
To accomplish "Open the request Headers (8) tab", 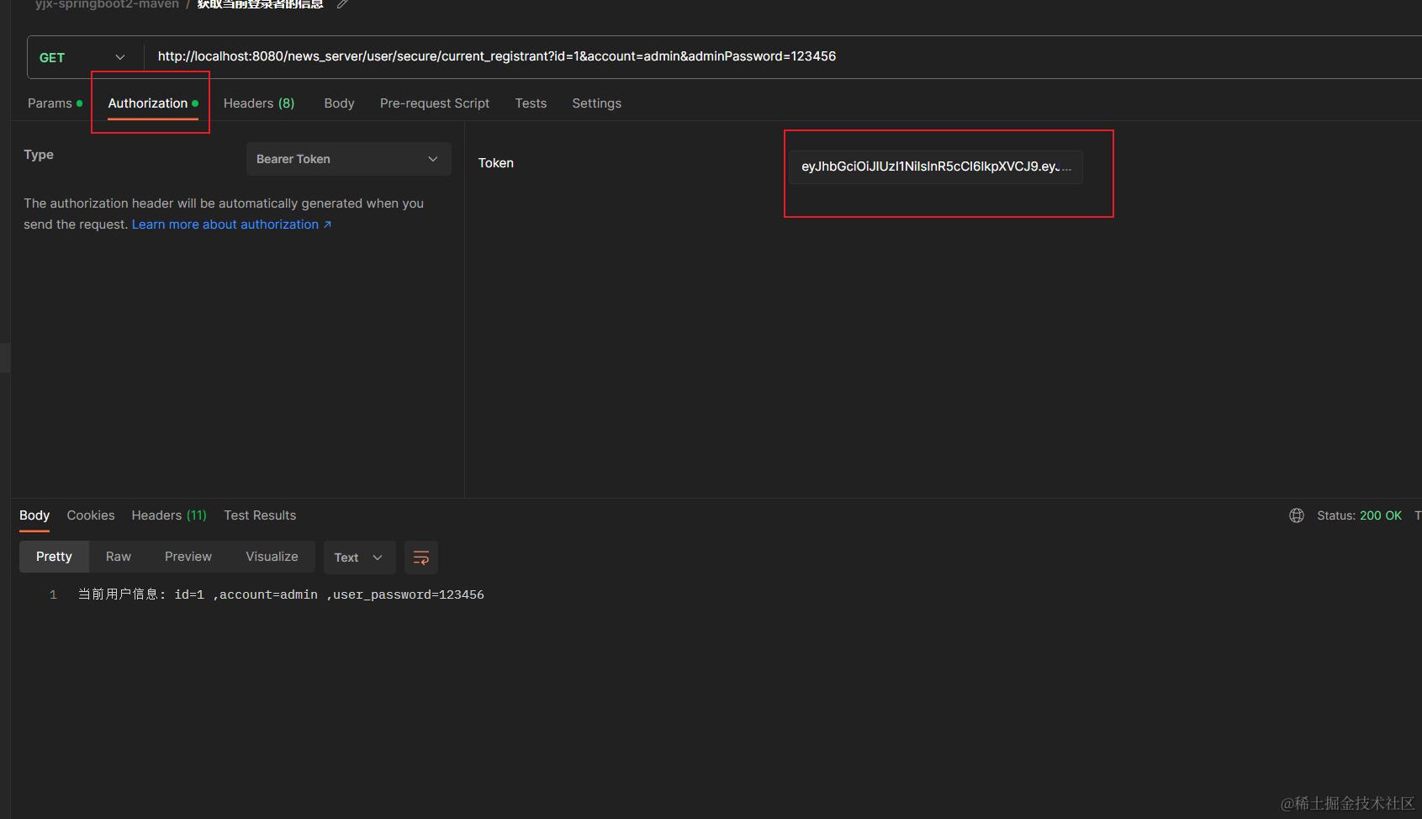I will coord(259,103).
